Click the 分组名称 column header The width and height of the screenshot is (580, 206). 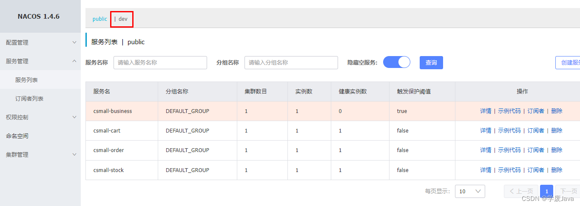point(177,91)
